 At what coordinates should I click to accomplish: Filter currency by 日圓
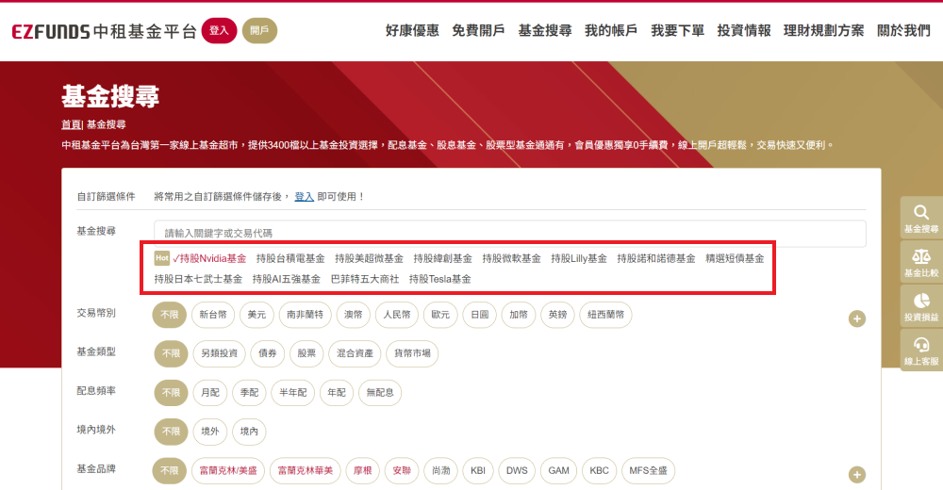pyautogui.click(x=479, y=315)
